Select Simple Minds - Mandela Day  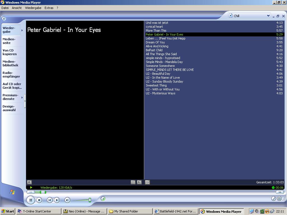(214, 62)
